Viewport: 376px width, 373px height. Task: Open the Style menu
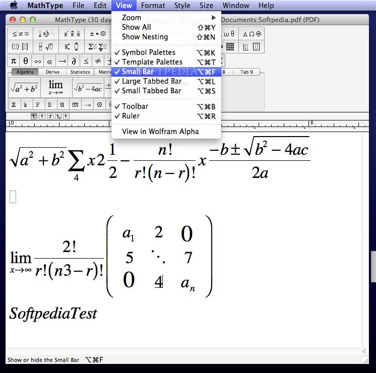182,5
